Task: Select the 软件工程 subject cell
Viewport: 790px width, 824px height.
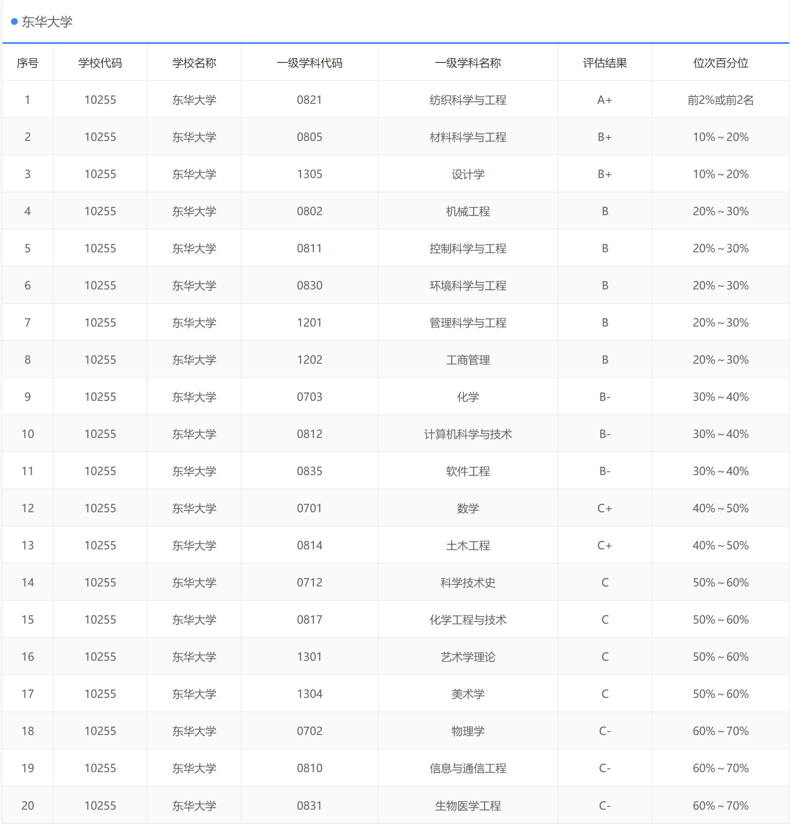Action: [x=468, y=471]
